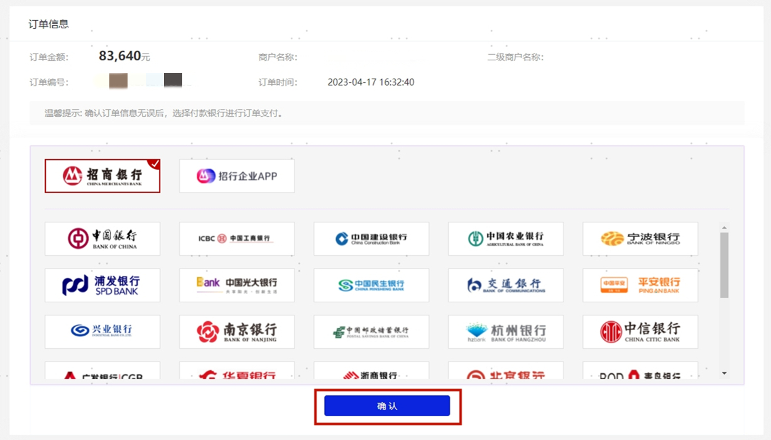Pick 中信银行 China CITIC Bank
This screenshot has height=440, width=771.
coord(640,332)
